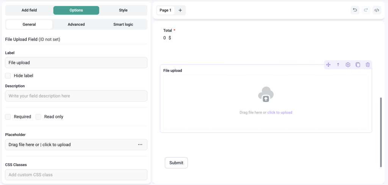Toggle the Hide label checkbox
The height and width of the screenshot is (185, 388).
[x=8, y=76]
